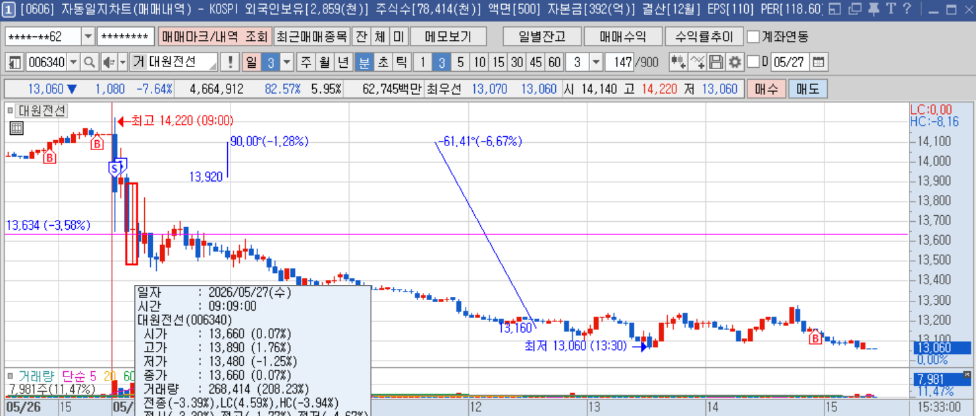Viewport: 976px width, 416px height.
Task: Click the masked password input field
Action: (126, 36)
